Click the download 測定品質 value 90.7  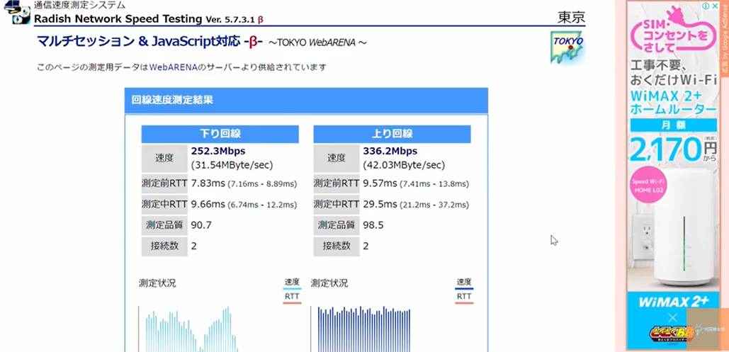201,225
